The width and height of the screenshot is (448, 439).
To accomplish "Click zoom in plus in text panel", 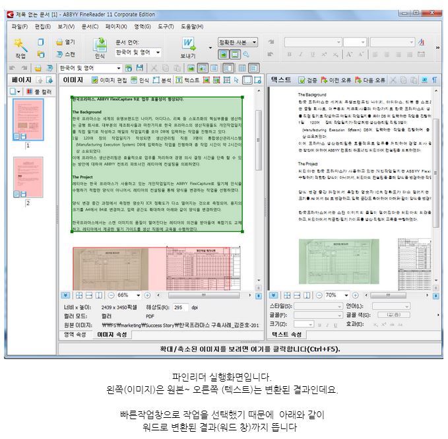I will coord(356,295).
